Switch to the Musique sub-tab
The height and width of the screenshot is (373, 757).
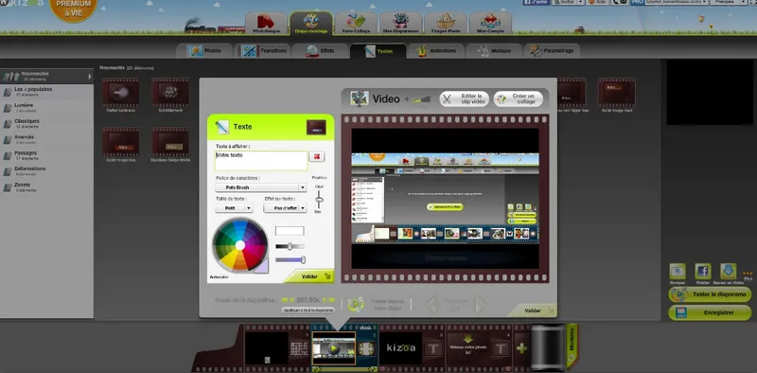pos(494,51)
